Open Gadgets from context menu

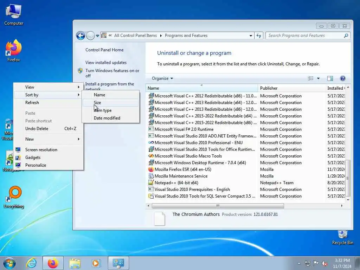(x=49, y=157)
